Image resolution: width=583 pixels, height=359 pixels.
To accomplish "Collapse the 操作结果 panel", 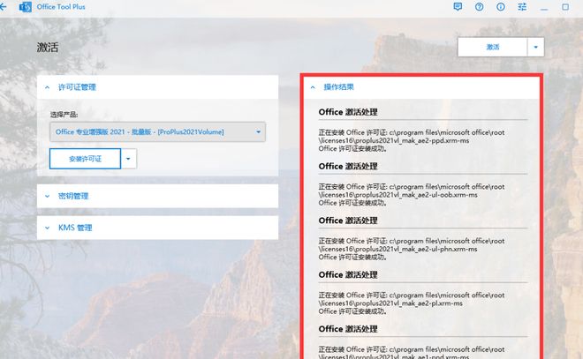I will click(x=421, y=87).
